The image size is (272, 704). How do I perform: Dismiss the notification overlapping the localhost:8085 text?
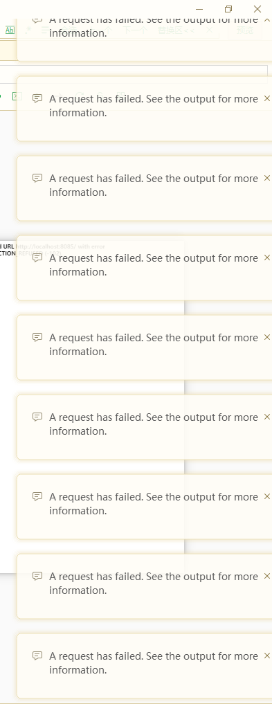pyautogui.click(x=267, y=258)
